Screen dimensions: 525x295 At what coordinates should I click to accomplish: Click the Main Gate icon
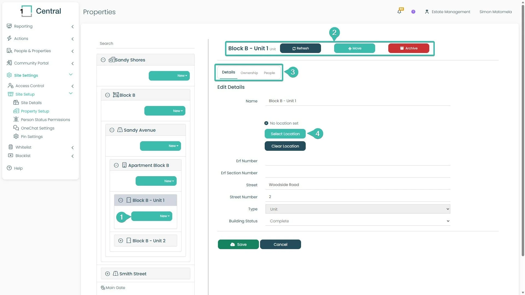103,288
